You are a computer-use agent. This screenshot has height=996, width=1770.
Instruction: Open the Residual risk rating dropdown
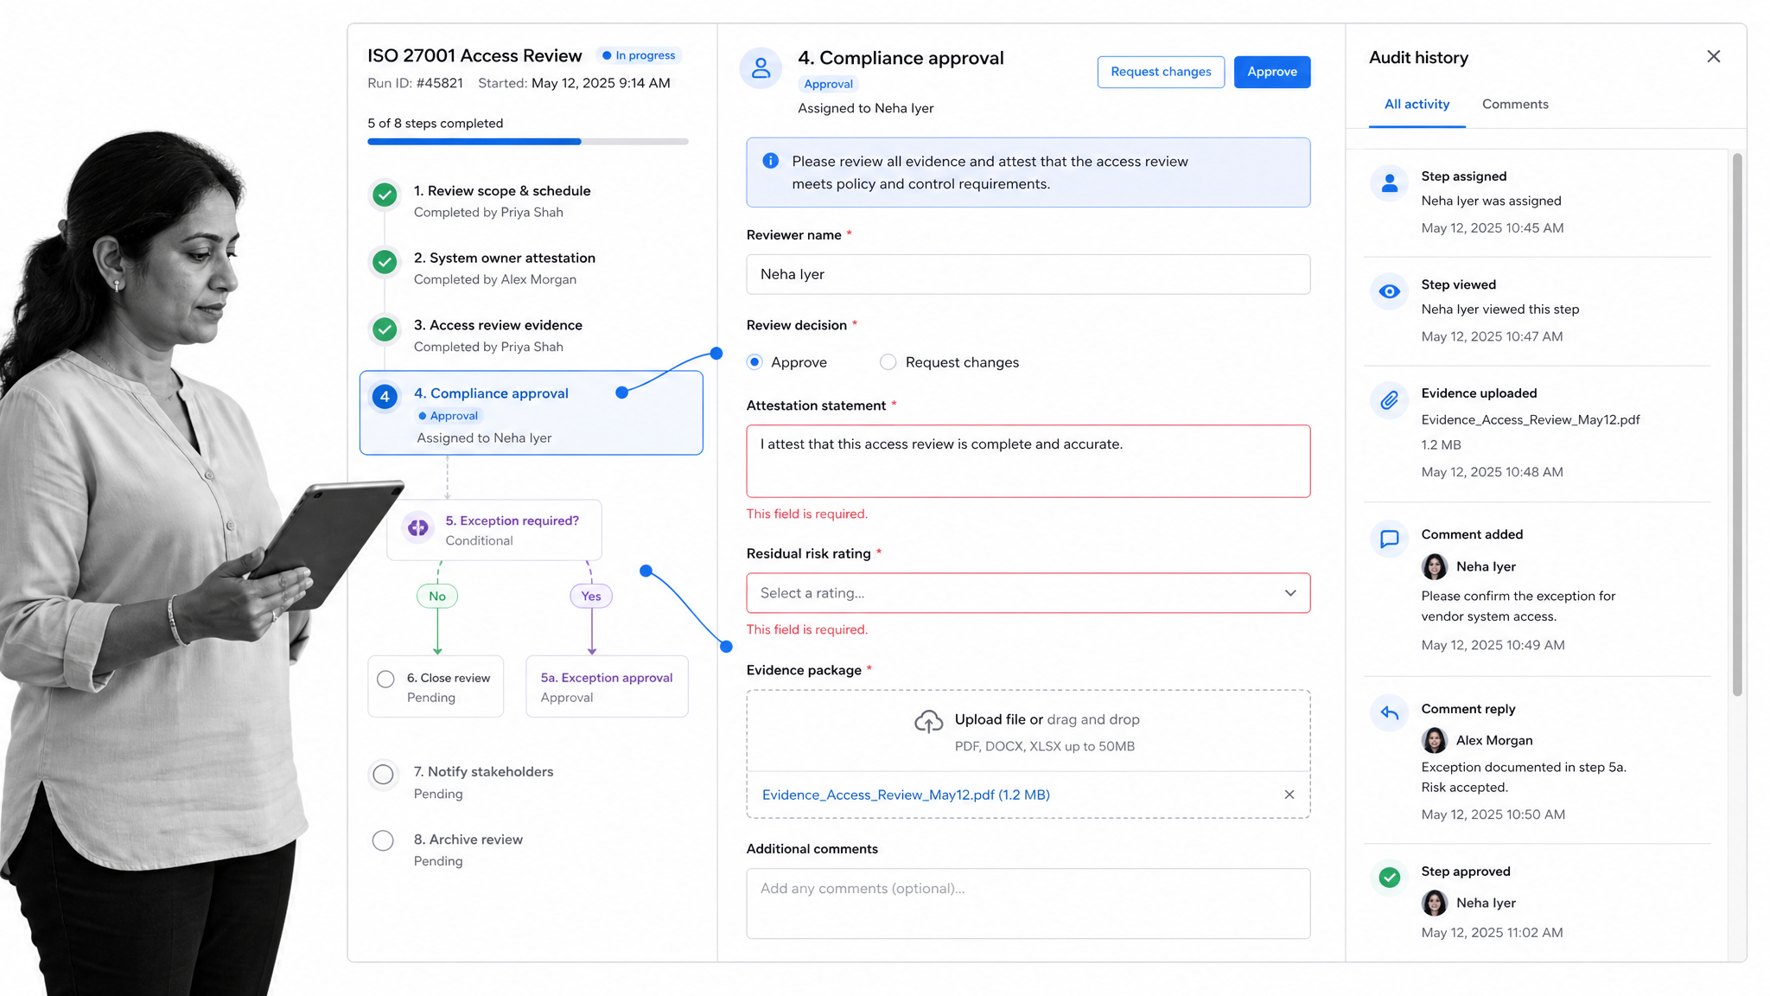pos(1028,593)
